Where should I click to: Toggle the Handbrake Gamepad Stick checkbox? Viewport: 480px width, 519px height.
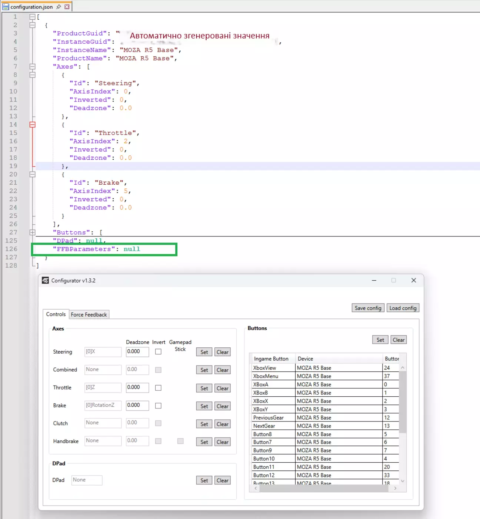point(180,441)
